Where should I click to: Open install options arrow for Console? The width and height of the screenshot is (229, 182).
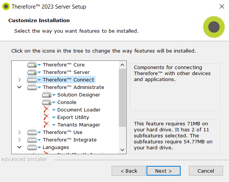click(54, 102)
